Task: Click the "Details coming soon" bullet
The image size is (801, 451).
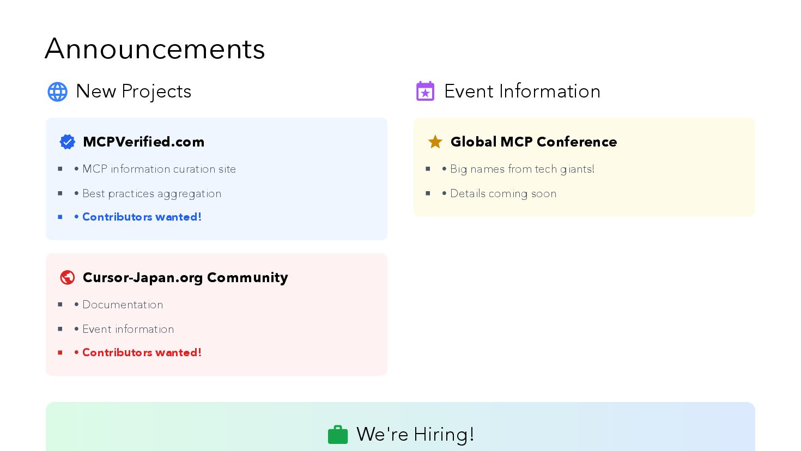Action: click(x=503, y=193)
